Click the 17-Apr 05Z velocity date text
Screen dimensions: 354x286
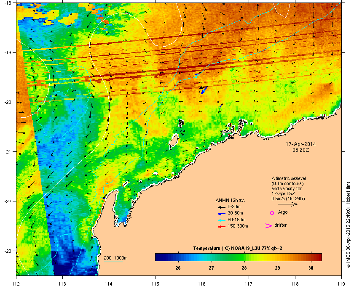[x=283, y=193]
